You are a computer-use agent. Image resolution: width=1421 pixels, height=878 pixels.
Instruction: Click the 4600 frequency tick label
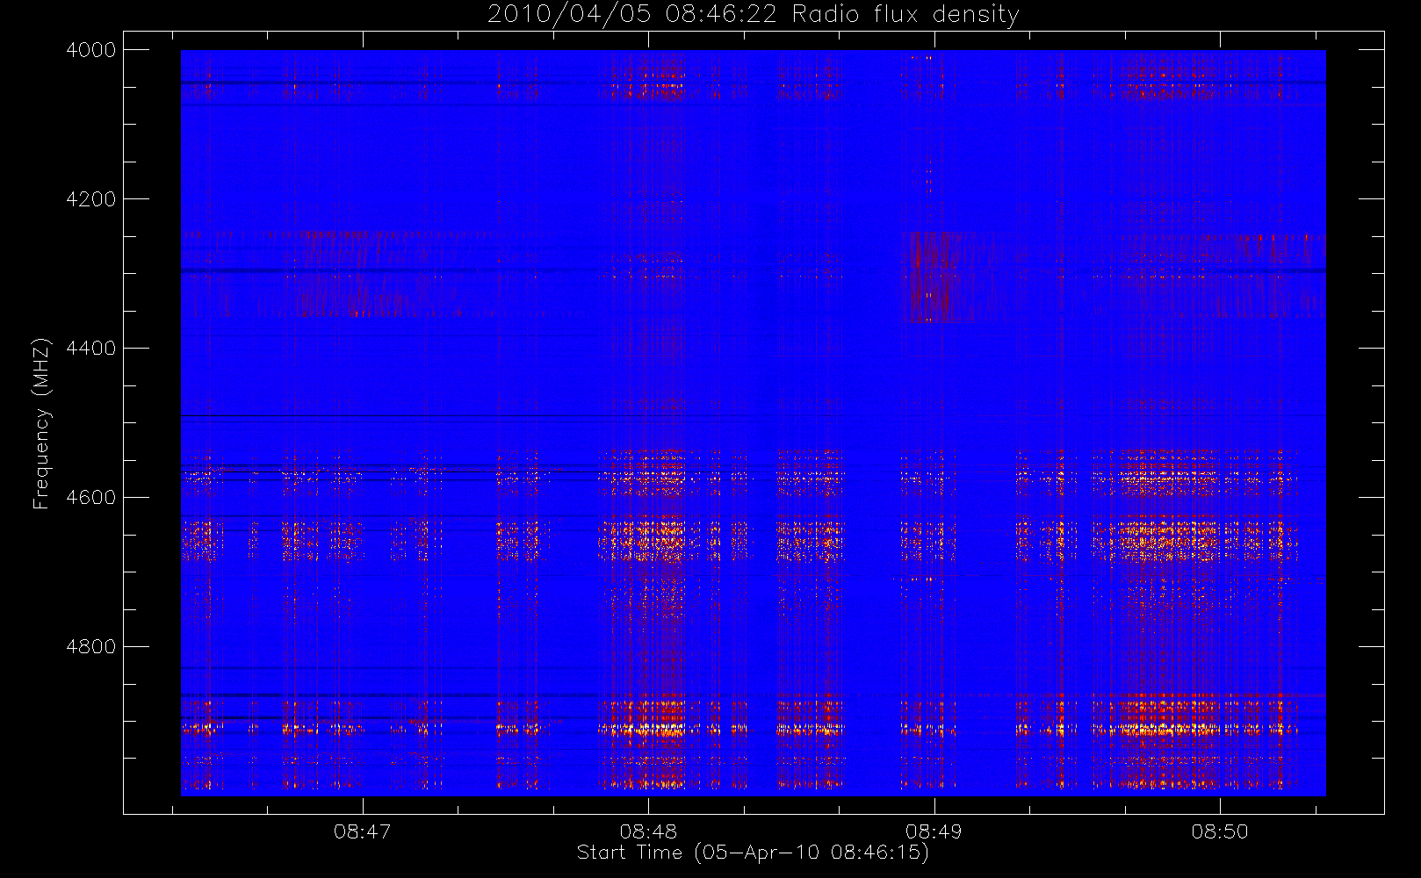(x=91, y=498)
